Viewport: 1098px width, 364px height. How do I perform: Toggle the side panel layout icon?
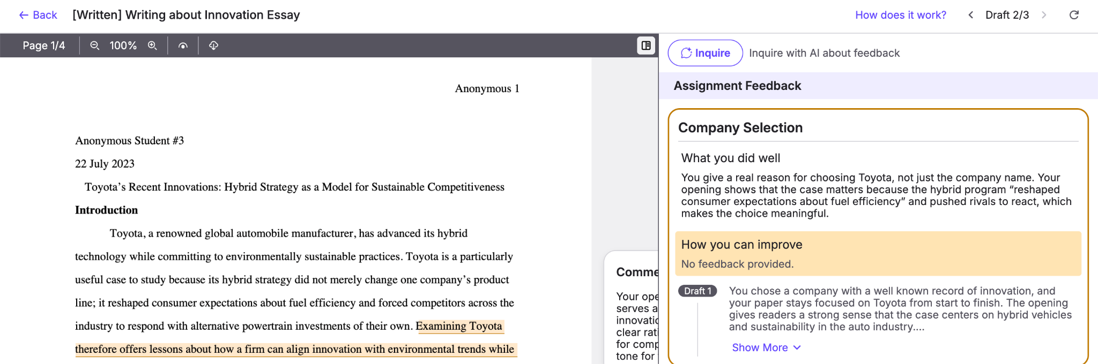(x=646, y=45)
